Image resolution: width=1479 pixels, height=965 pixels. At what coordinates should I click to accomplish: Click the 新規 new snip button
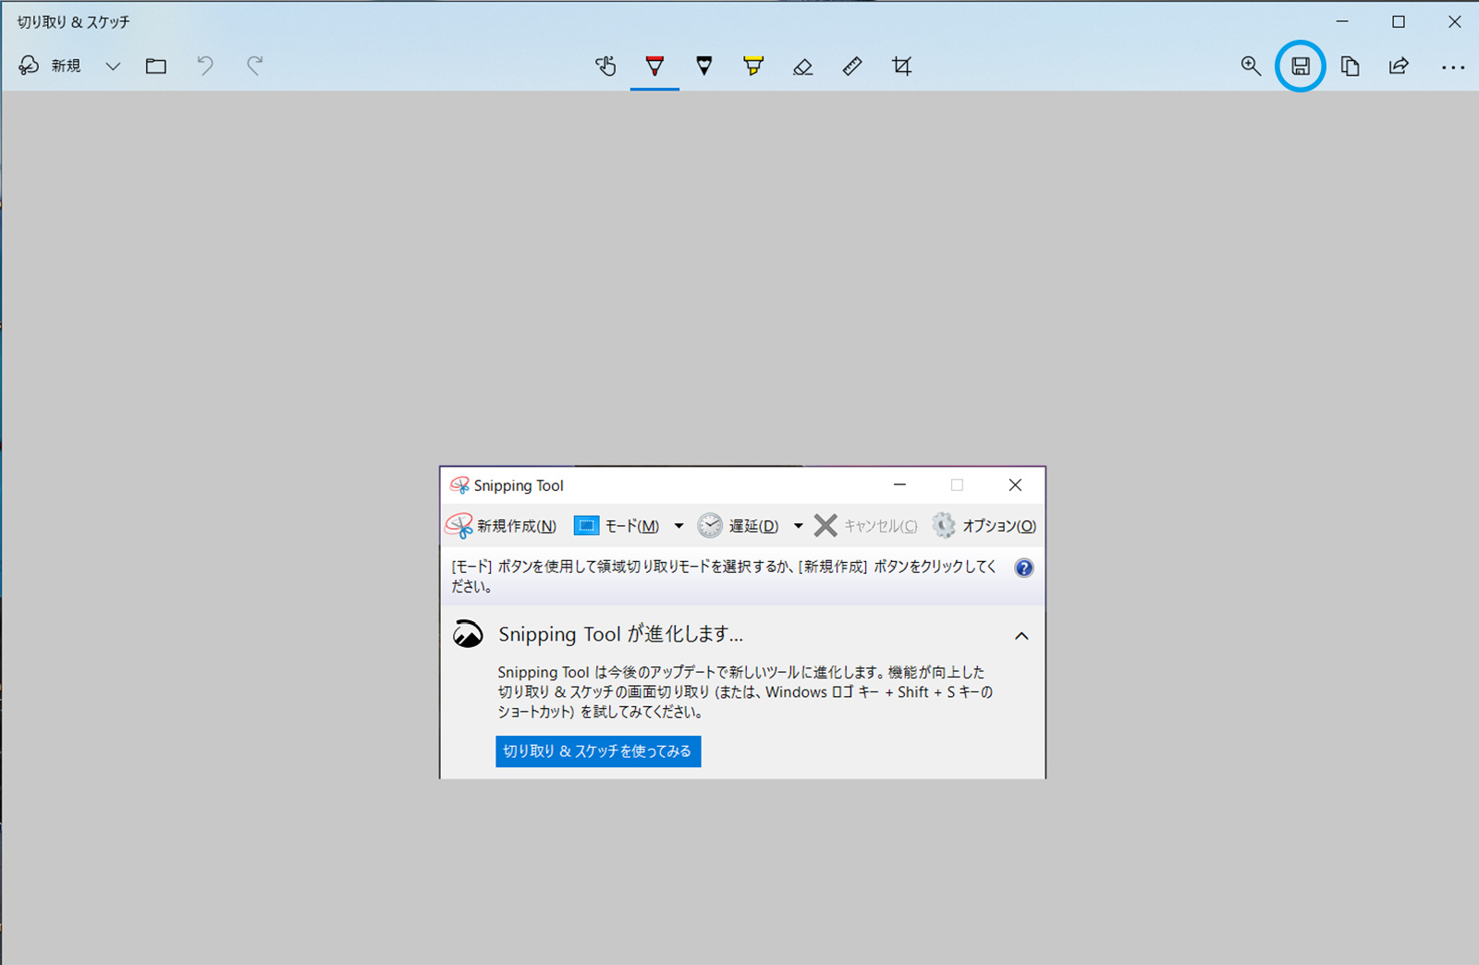[50, 66]
